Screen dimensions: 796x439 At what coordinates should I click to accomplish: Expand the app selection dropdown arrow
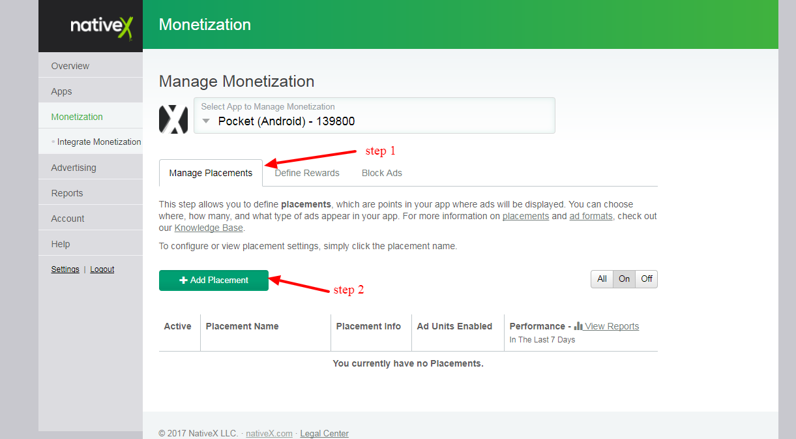[206, 121]
